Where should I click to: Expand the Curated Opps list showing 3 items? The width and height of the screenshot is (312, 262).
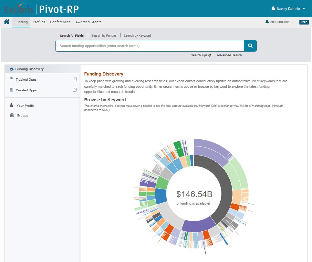pyautogui.click(x=75, y=90)
